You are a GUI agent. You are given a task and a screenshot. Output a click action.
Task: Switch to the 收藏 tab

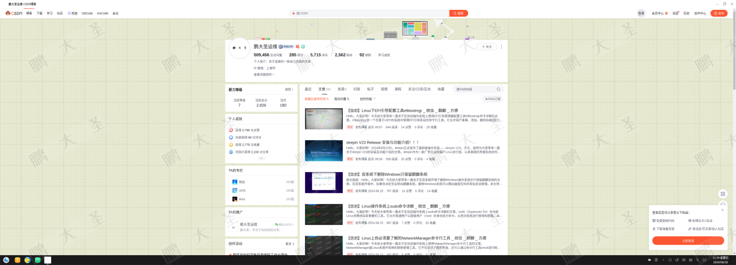pos(440,89)
